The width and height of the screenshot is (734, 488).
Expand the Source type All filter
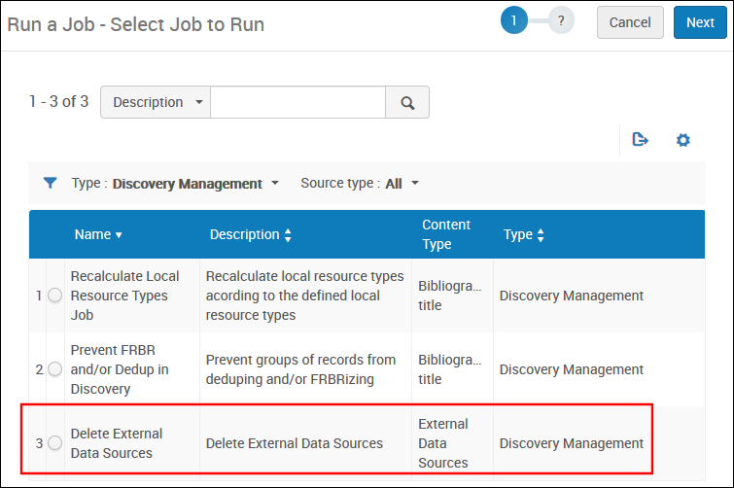415,183
